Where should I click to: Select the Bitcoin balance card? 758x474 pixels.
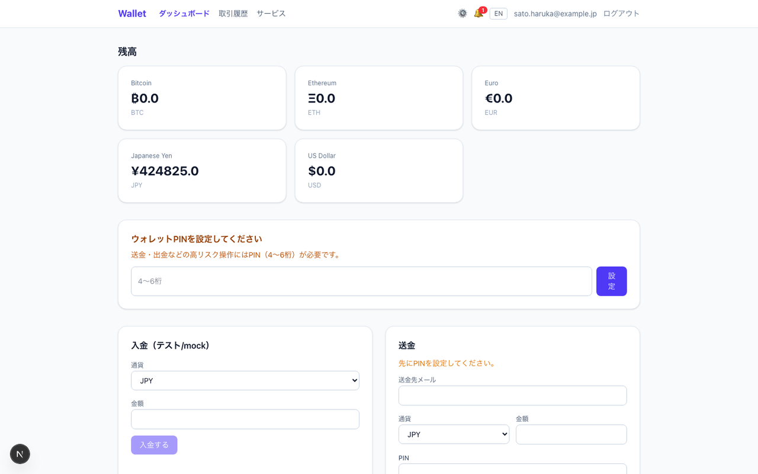pos(202,98)
